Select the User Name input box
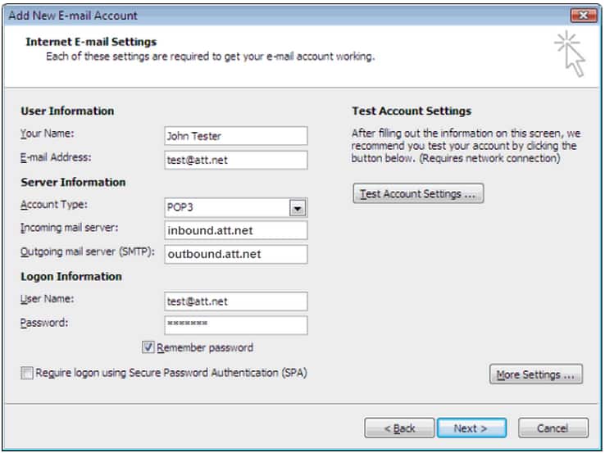The image size is (605, 453). 236,301
